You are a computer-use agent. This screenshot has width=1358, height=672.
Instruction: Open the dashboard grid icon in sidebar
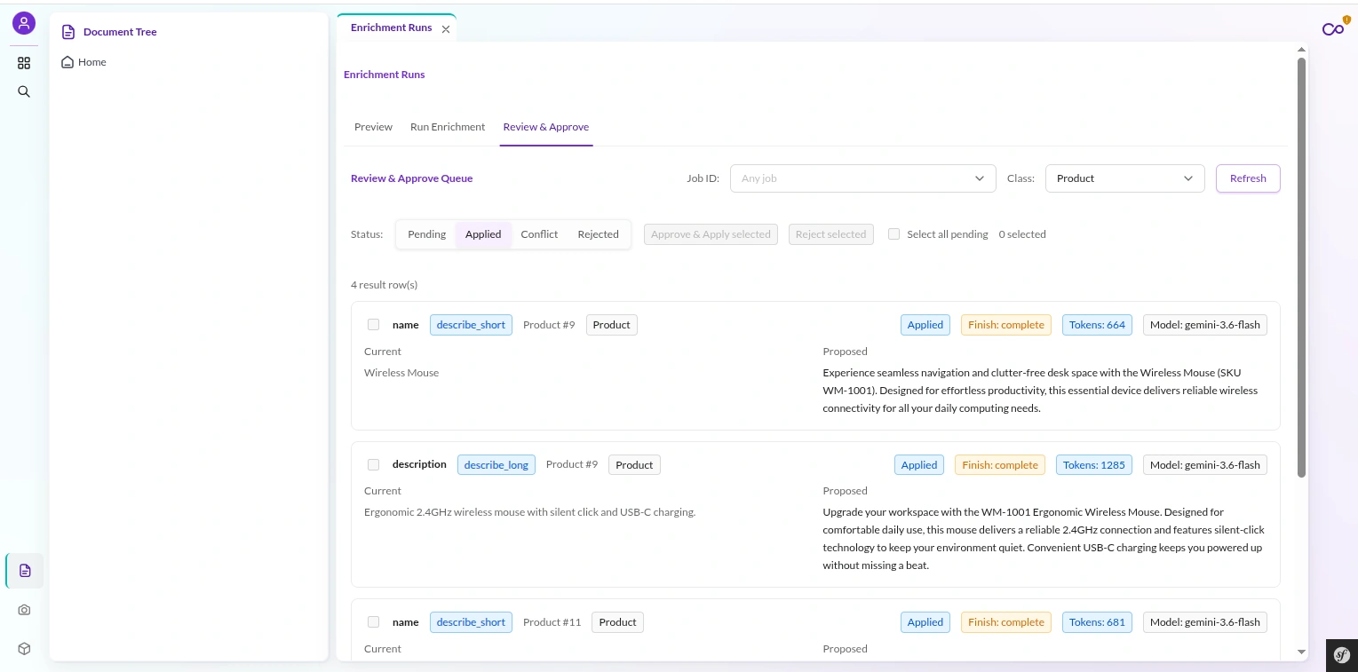(24, 63)
